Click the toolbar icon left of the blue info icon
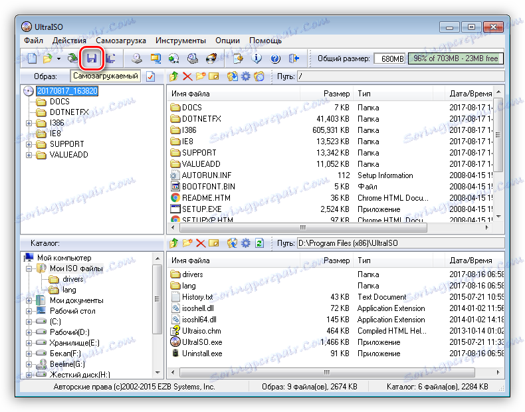The height and width of the screenshot is (412, 525). pos(238,58)
